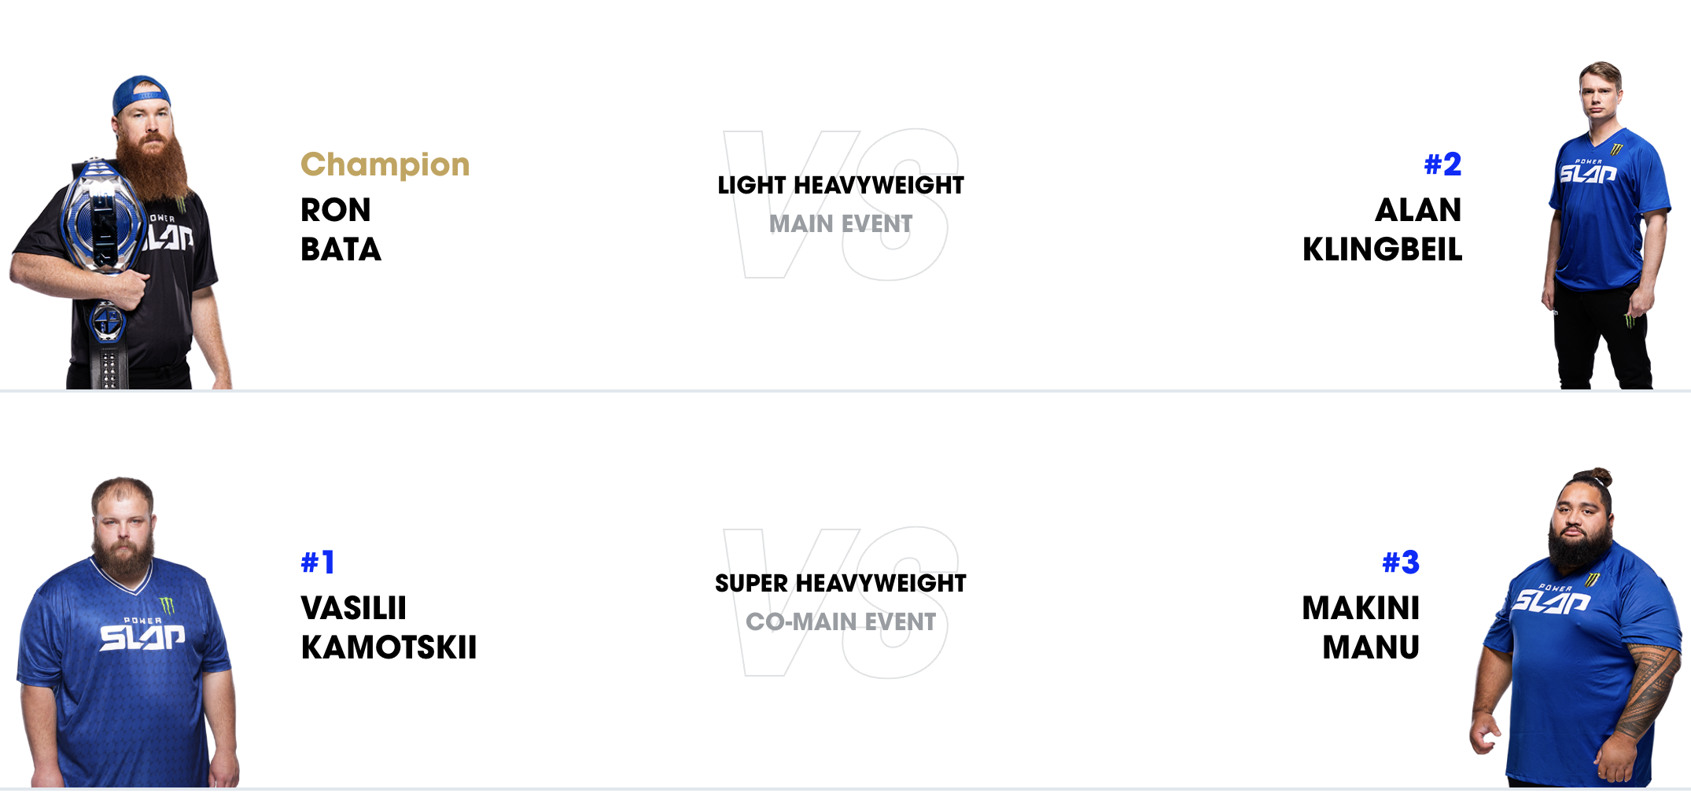Click the Light Heavyweight division title
1691x793 pixels.
tap(841, 186)
